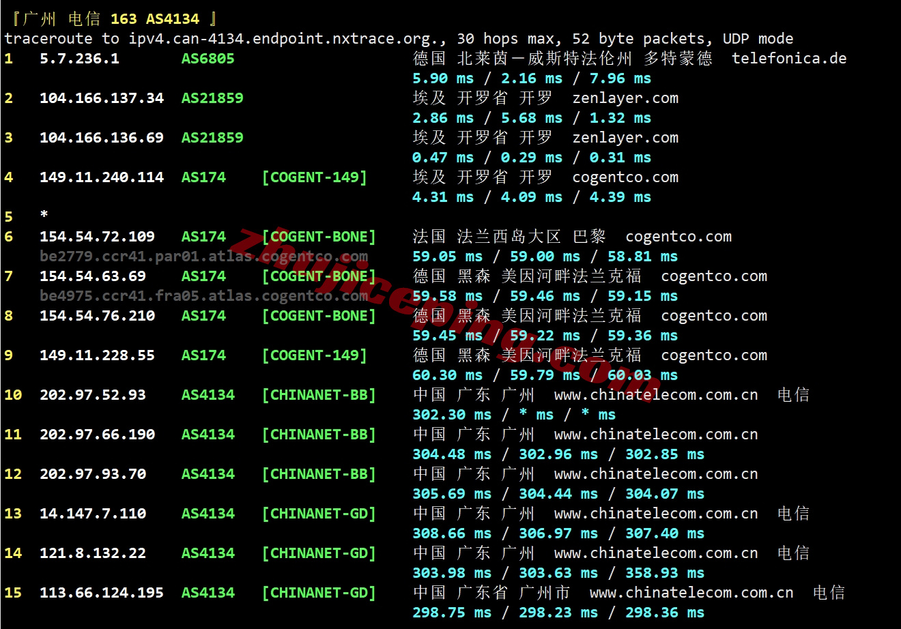Click IP address 149.11.240.114
The height and width of the screenshot is (629, 901).
pyautogui.click(x=102, y=177)
